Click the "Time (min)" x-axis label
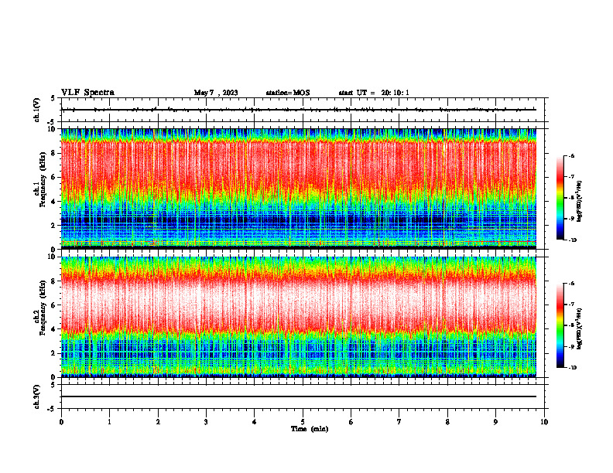Viewport: 613px width, 473px height. click(x=310, y=429)
